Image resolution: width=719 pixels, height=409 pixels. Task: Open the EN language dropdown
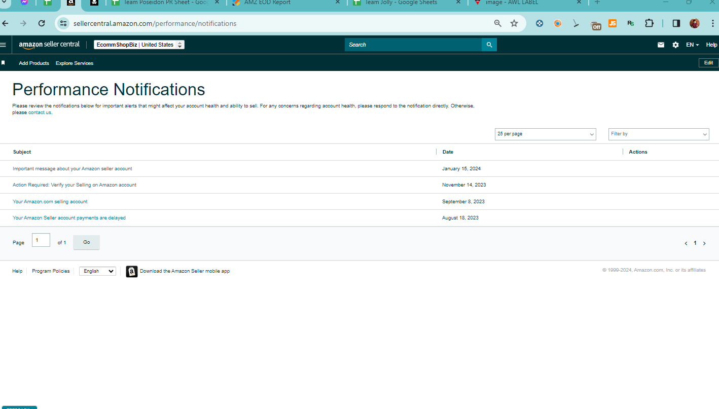(x=692, y=45)
